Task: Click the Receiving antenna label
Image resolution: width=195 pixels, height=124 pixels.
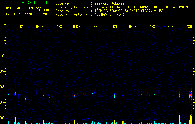Action: (71, 15)
